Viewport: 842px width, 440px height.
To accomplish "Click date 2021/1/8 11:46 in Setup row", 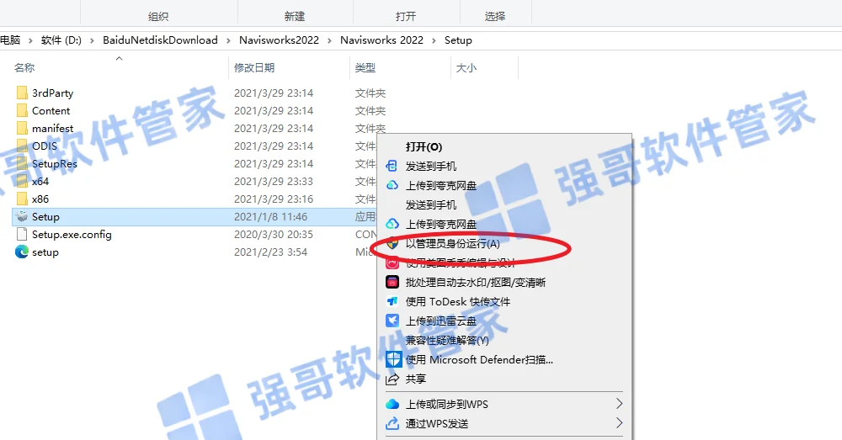I will (270, 217).
